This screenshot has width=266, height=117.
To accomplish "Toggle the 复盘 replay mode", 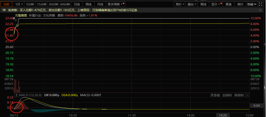I will click(229, 4).
